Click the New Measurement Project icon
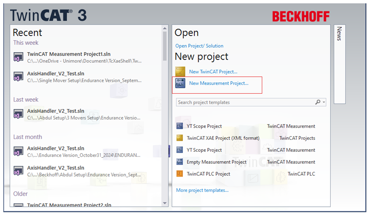369x215 pixels. pyautogui.click(x=180, y=83)
